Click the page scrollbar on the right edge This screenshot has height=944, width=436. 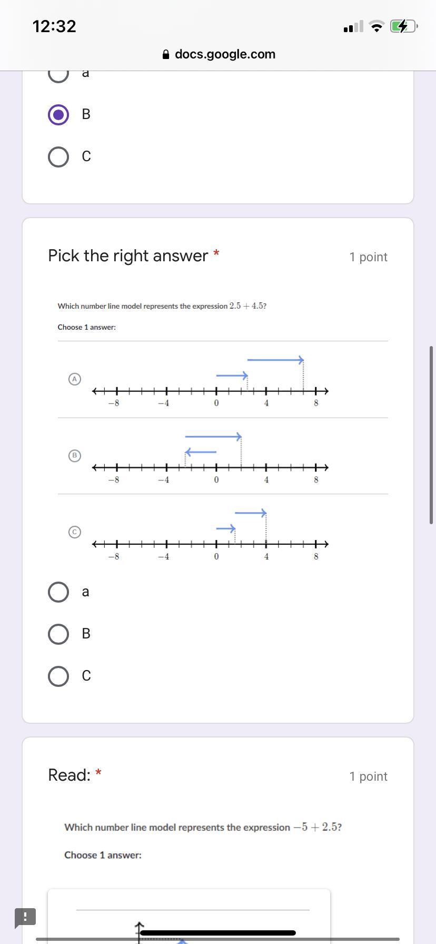[431, 435]
